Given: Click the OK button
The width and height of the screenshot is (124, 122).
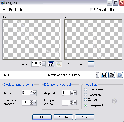Looking at the screenshot, I should coord(42,117).
